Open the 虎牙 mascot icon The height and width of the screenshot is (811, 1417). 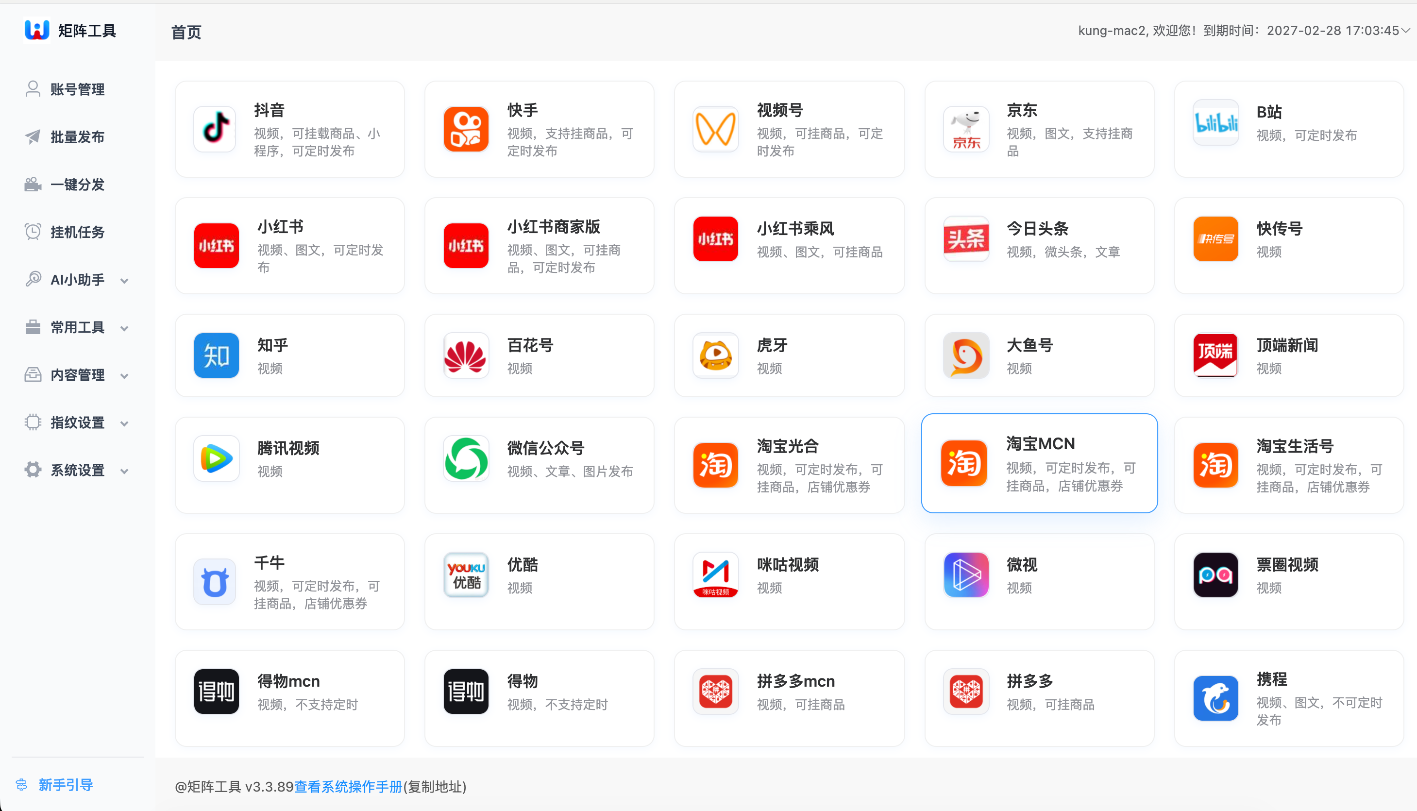point(716,355)
